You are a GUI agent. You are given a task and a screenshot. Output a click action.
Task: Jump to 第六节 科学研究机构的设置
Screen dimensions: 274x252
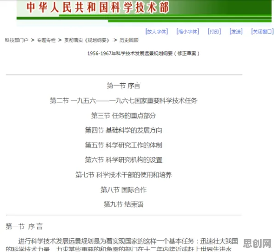(123, 160)
